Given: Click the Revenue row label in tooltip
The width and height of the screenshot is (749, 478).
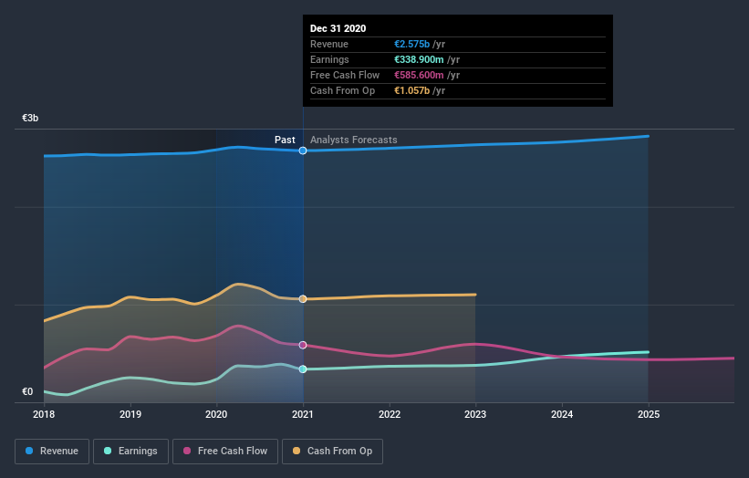Looking at the screenshot, I should (329, 44).
